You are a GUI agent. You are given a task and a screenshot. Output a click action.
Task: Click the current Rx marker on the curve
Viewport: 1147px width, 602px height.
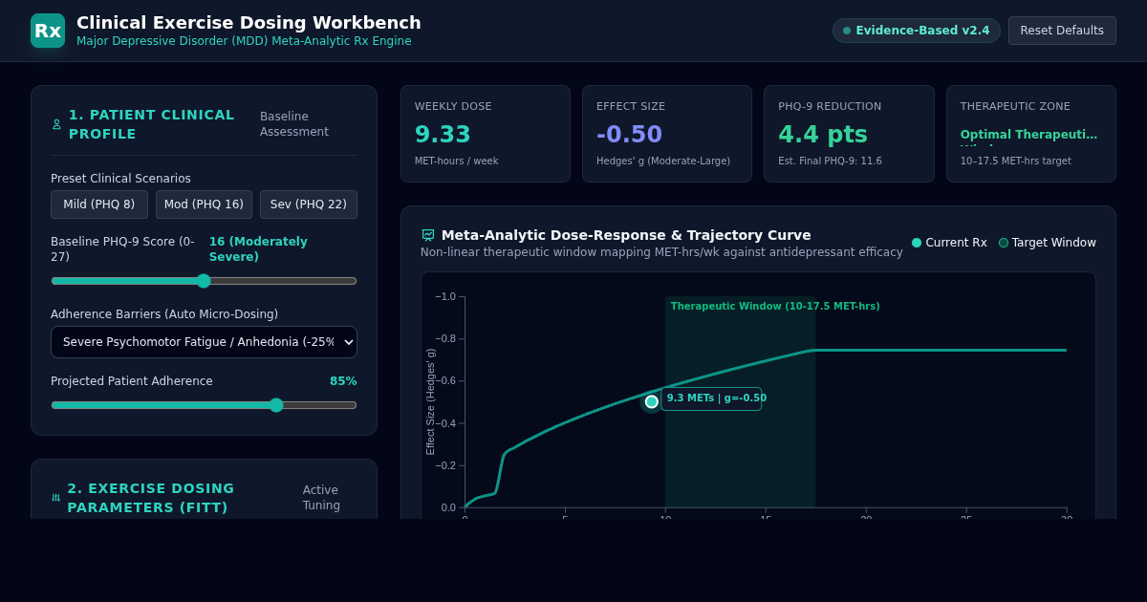point(652,401)
